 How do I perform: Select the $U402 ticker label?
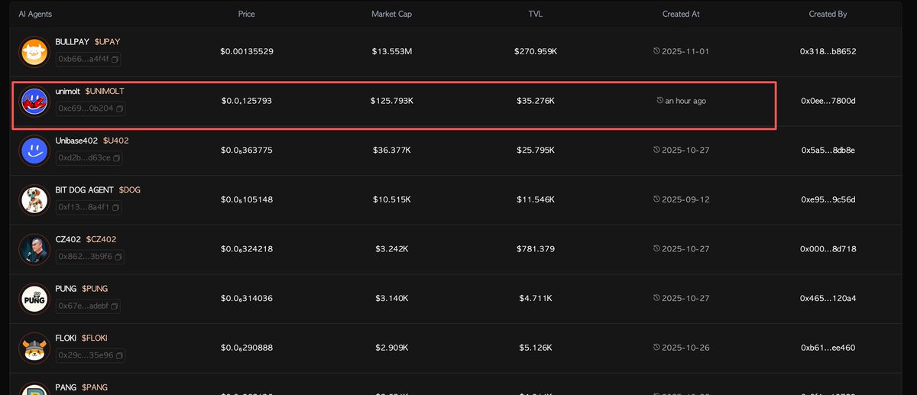point(115,141)
